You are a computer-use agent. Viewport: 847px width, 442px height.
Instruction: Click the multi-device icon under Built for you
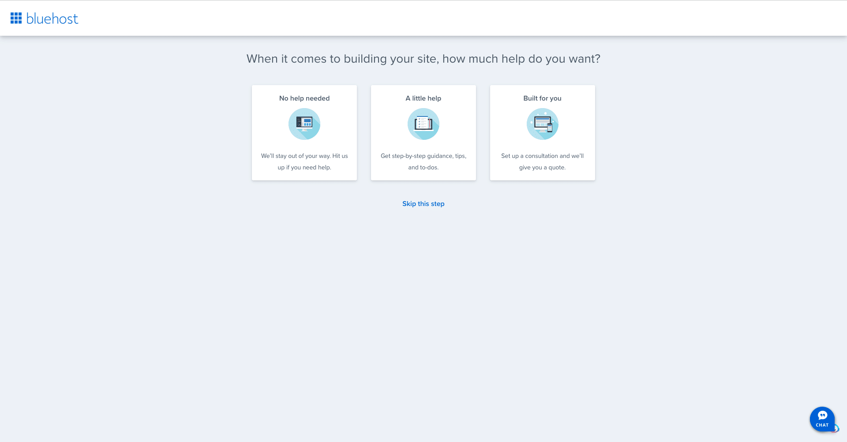tap(542, 124)
